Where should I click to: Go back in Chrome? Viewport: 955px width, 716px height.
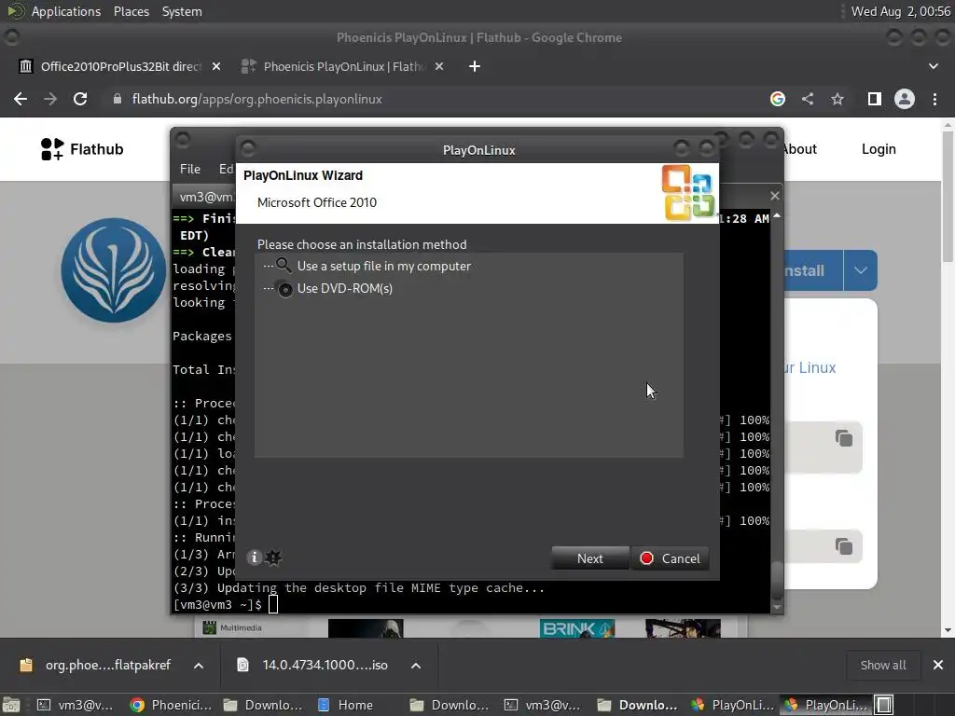point(21,99)
